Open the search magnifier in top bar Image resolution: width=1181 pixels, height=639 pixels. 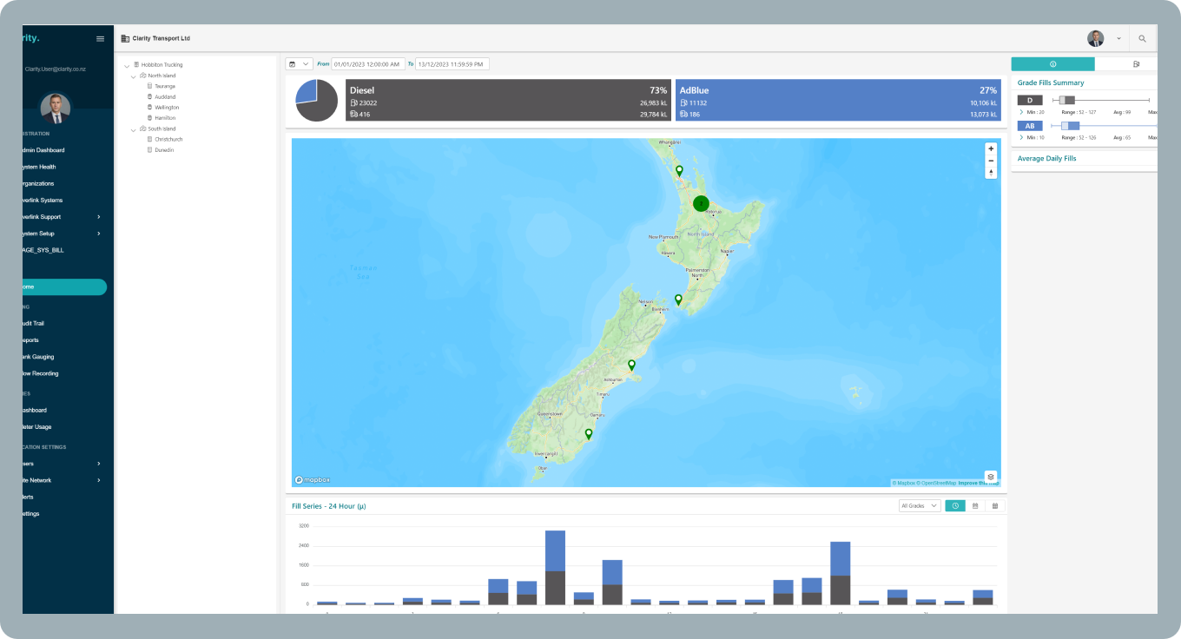click(1142, 39)
